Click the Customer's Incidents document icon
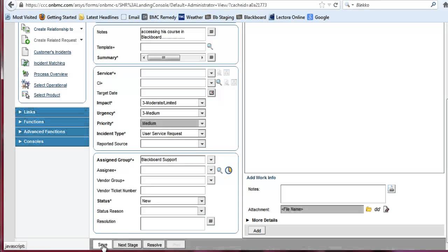 point(25,52)
